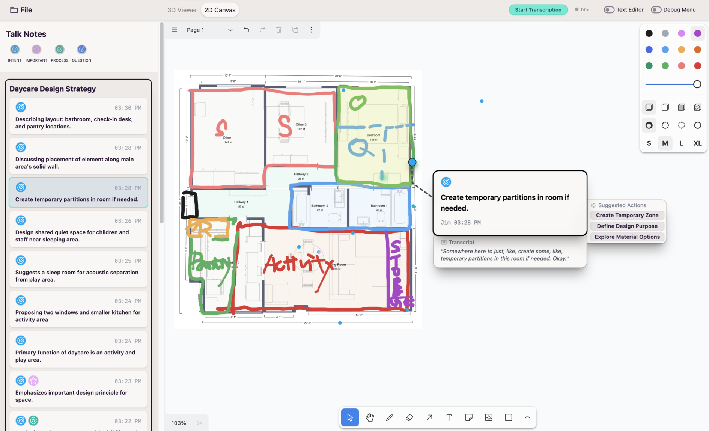
Task: Open the image insert tool
Action: (489, 417)
